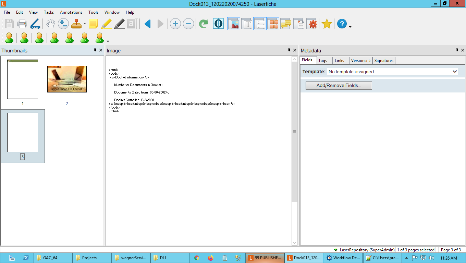The image size is (466, 263).
Task: Select page 2 thumbnail
Action: (x=67, y=79)
